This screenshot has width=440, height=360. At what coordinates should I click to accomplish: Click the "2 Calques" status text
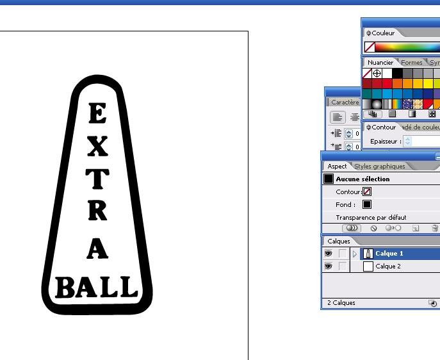click(x=341, y=303)
